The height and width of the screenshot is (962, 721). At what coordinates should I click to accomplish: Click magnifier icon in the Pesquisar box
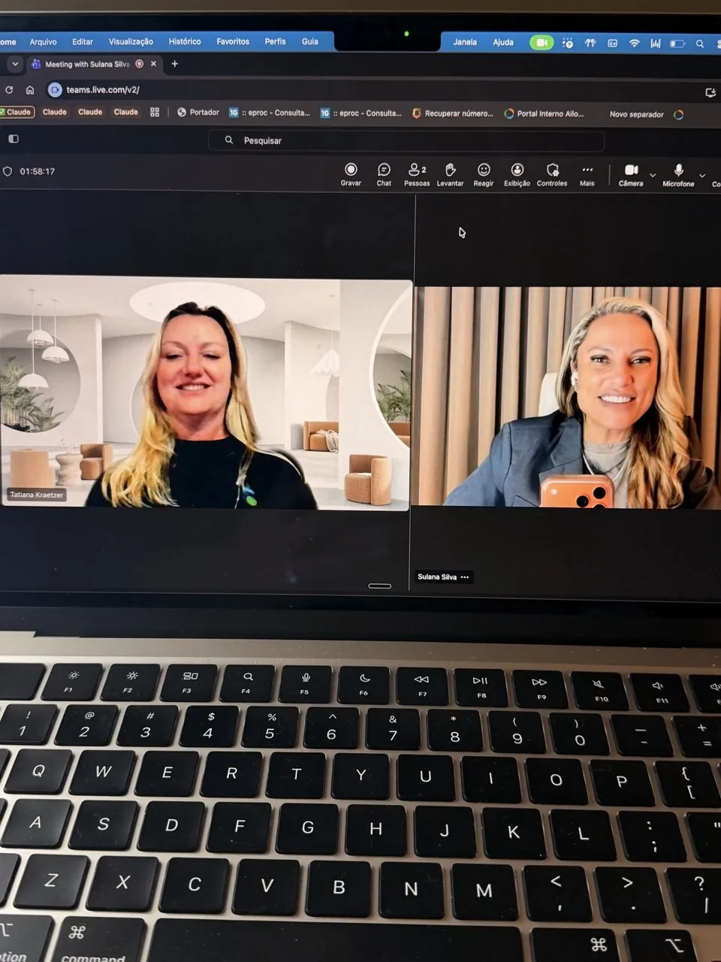pos(229,141)
